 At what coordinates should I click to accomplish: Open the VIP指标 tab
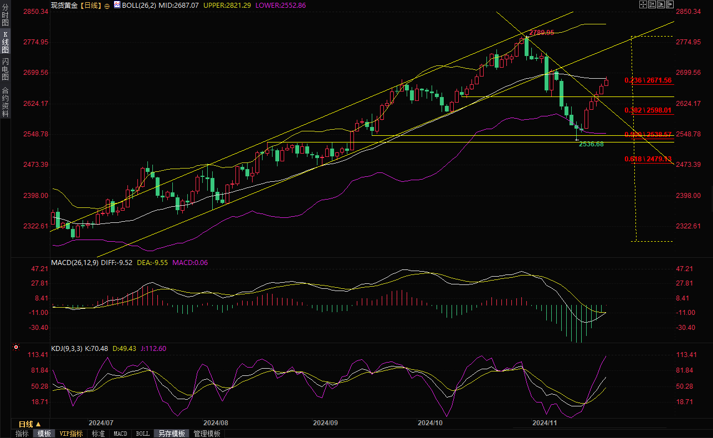pos(71,434)
